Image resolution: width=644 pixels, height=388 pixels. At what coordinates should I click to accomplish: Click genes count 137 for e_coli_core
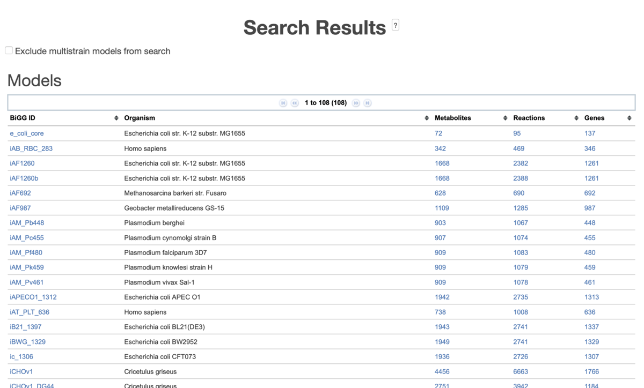[590, 133]
